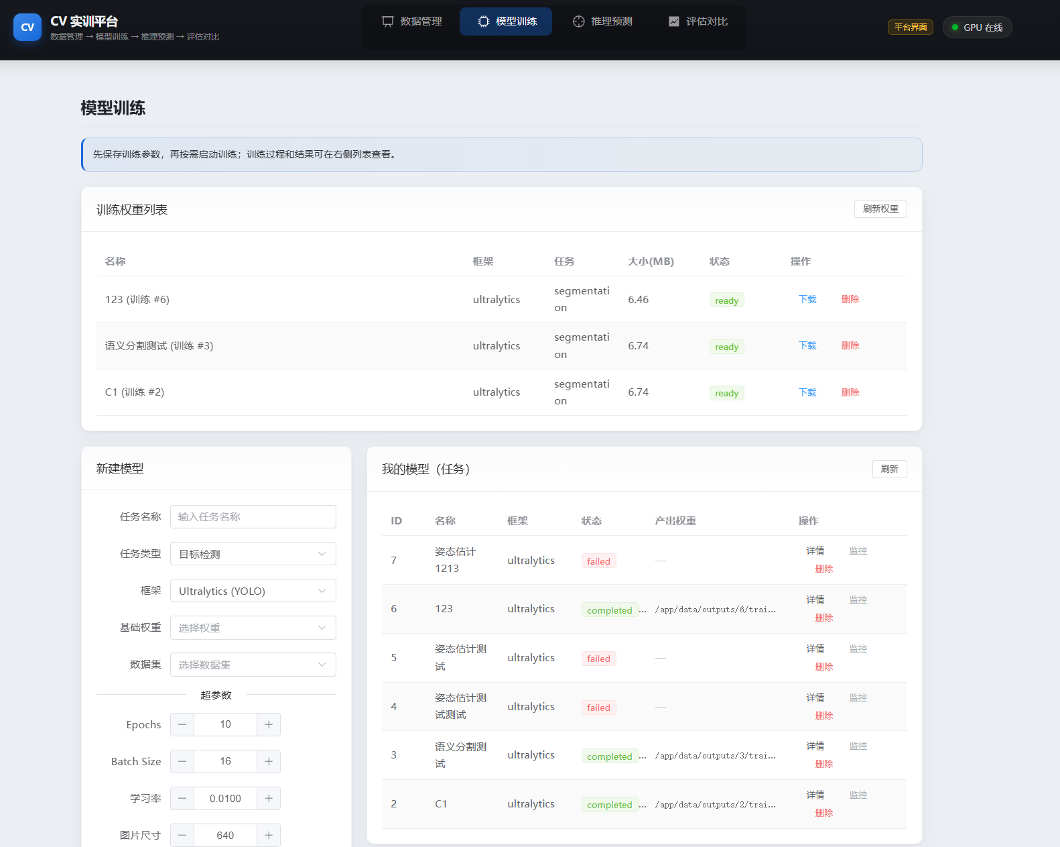This screenshot has height=847, width=1060.
Task: Switch to the 推理预测 tab
Action: tap(602, 21)
